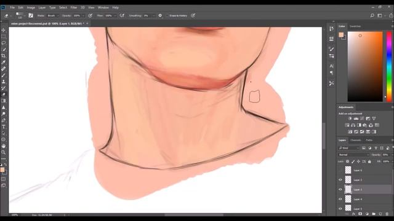Viewport: 394px width, 221px height.
Task: Toggle lock all for layer
Action: point(369,161)
